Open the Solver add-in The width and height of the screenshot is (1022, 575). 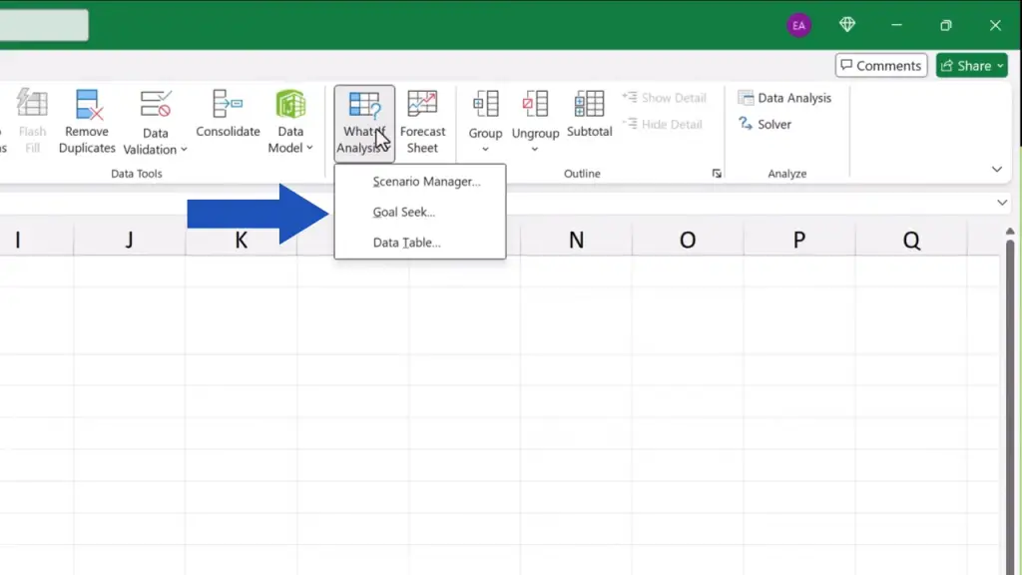coord(765,125)
